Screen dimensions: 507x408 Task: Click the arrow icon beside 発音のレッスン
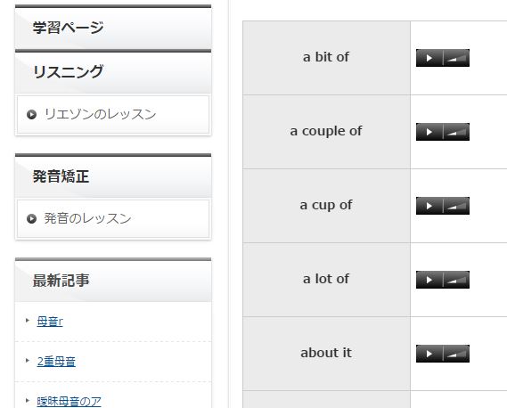[31, 219]
